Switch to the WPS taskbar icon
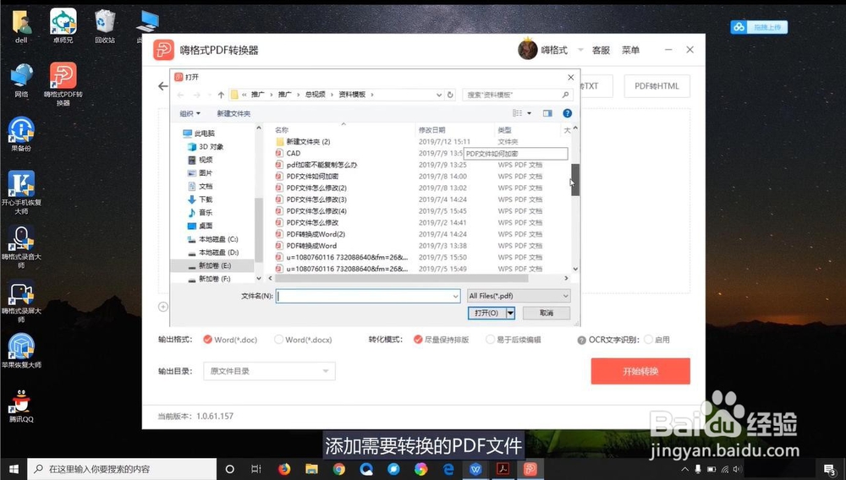Image resolution: width=846 pixels, height=480 pixels. (475, 469)
